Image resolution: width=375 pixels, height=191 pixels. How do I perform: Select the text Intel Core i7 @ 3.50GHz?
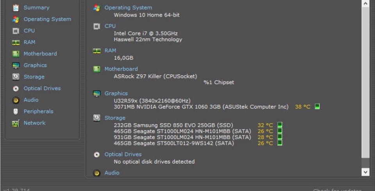(146, 34)
